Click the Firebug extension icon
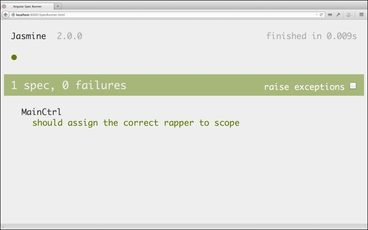This screenshot has width=368, height=230. (348, 15)
